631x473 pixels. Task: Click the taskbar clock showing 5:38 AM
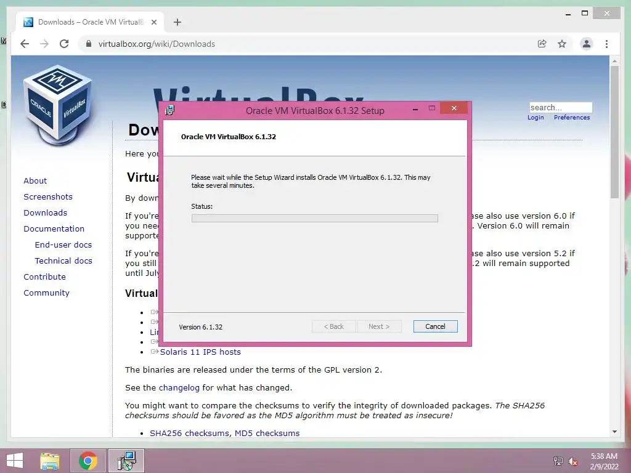[x=604, y=461]
